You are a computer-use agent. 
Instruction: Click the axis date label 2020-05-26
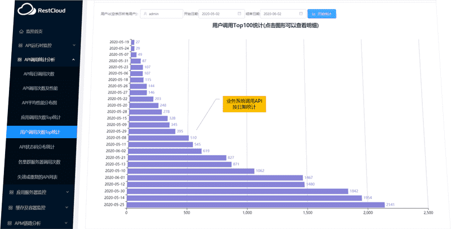click(x=118, y=86)
